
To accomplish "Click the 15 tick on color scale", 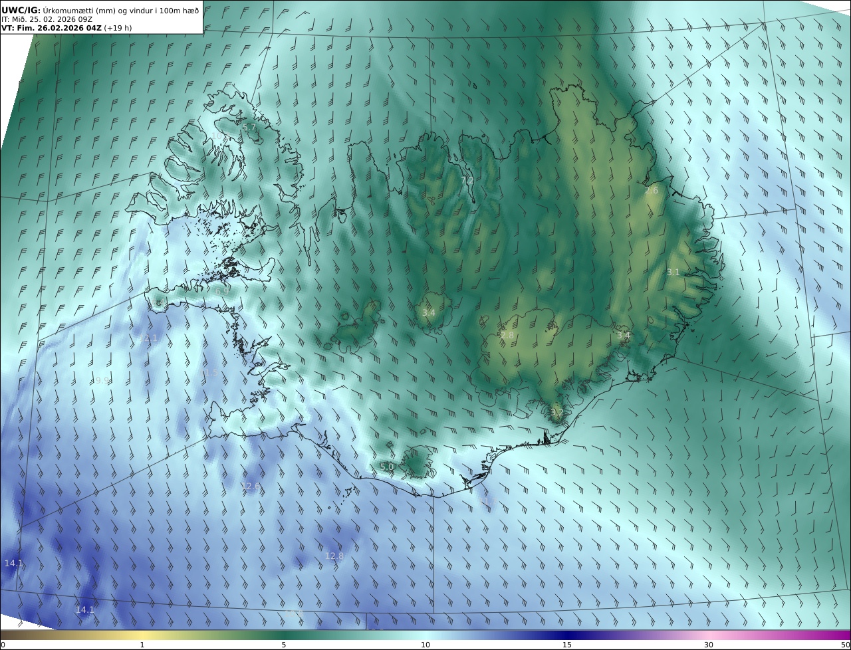I will click(x=567, y=645).
